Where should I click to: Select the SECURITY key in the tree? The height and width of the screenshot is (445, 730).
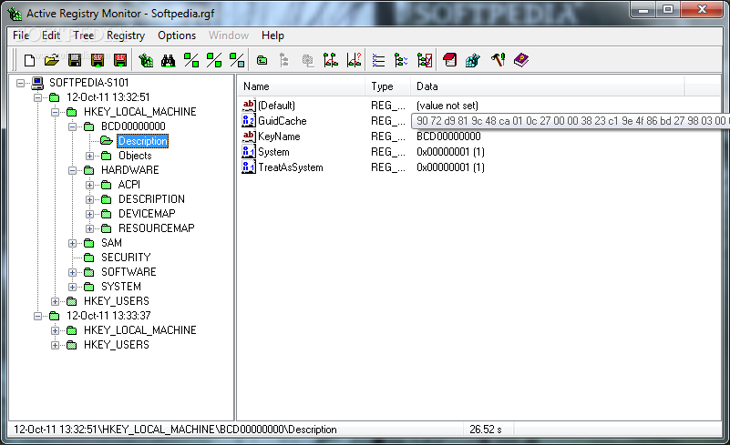(x=126, y=258)
